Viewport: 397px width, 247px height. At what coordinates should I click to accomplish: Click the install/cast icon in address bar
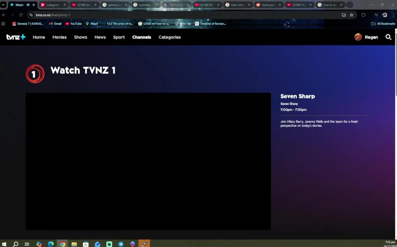pyautogui.click(x=343, y=15)
